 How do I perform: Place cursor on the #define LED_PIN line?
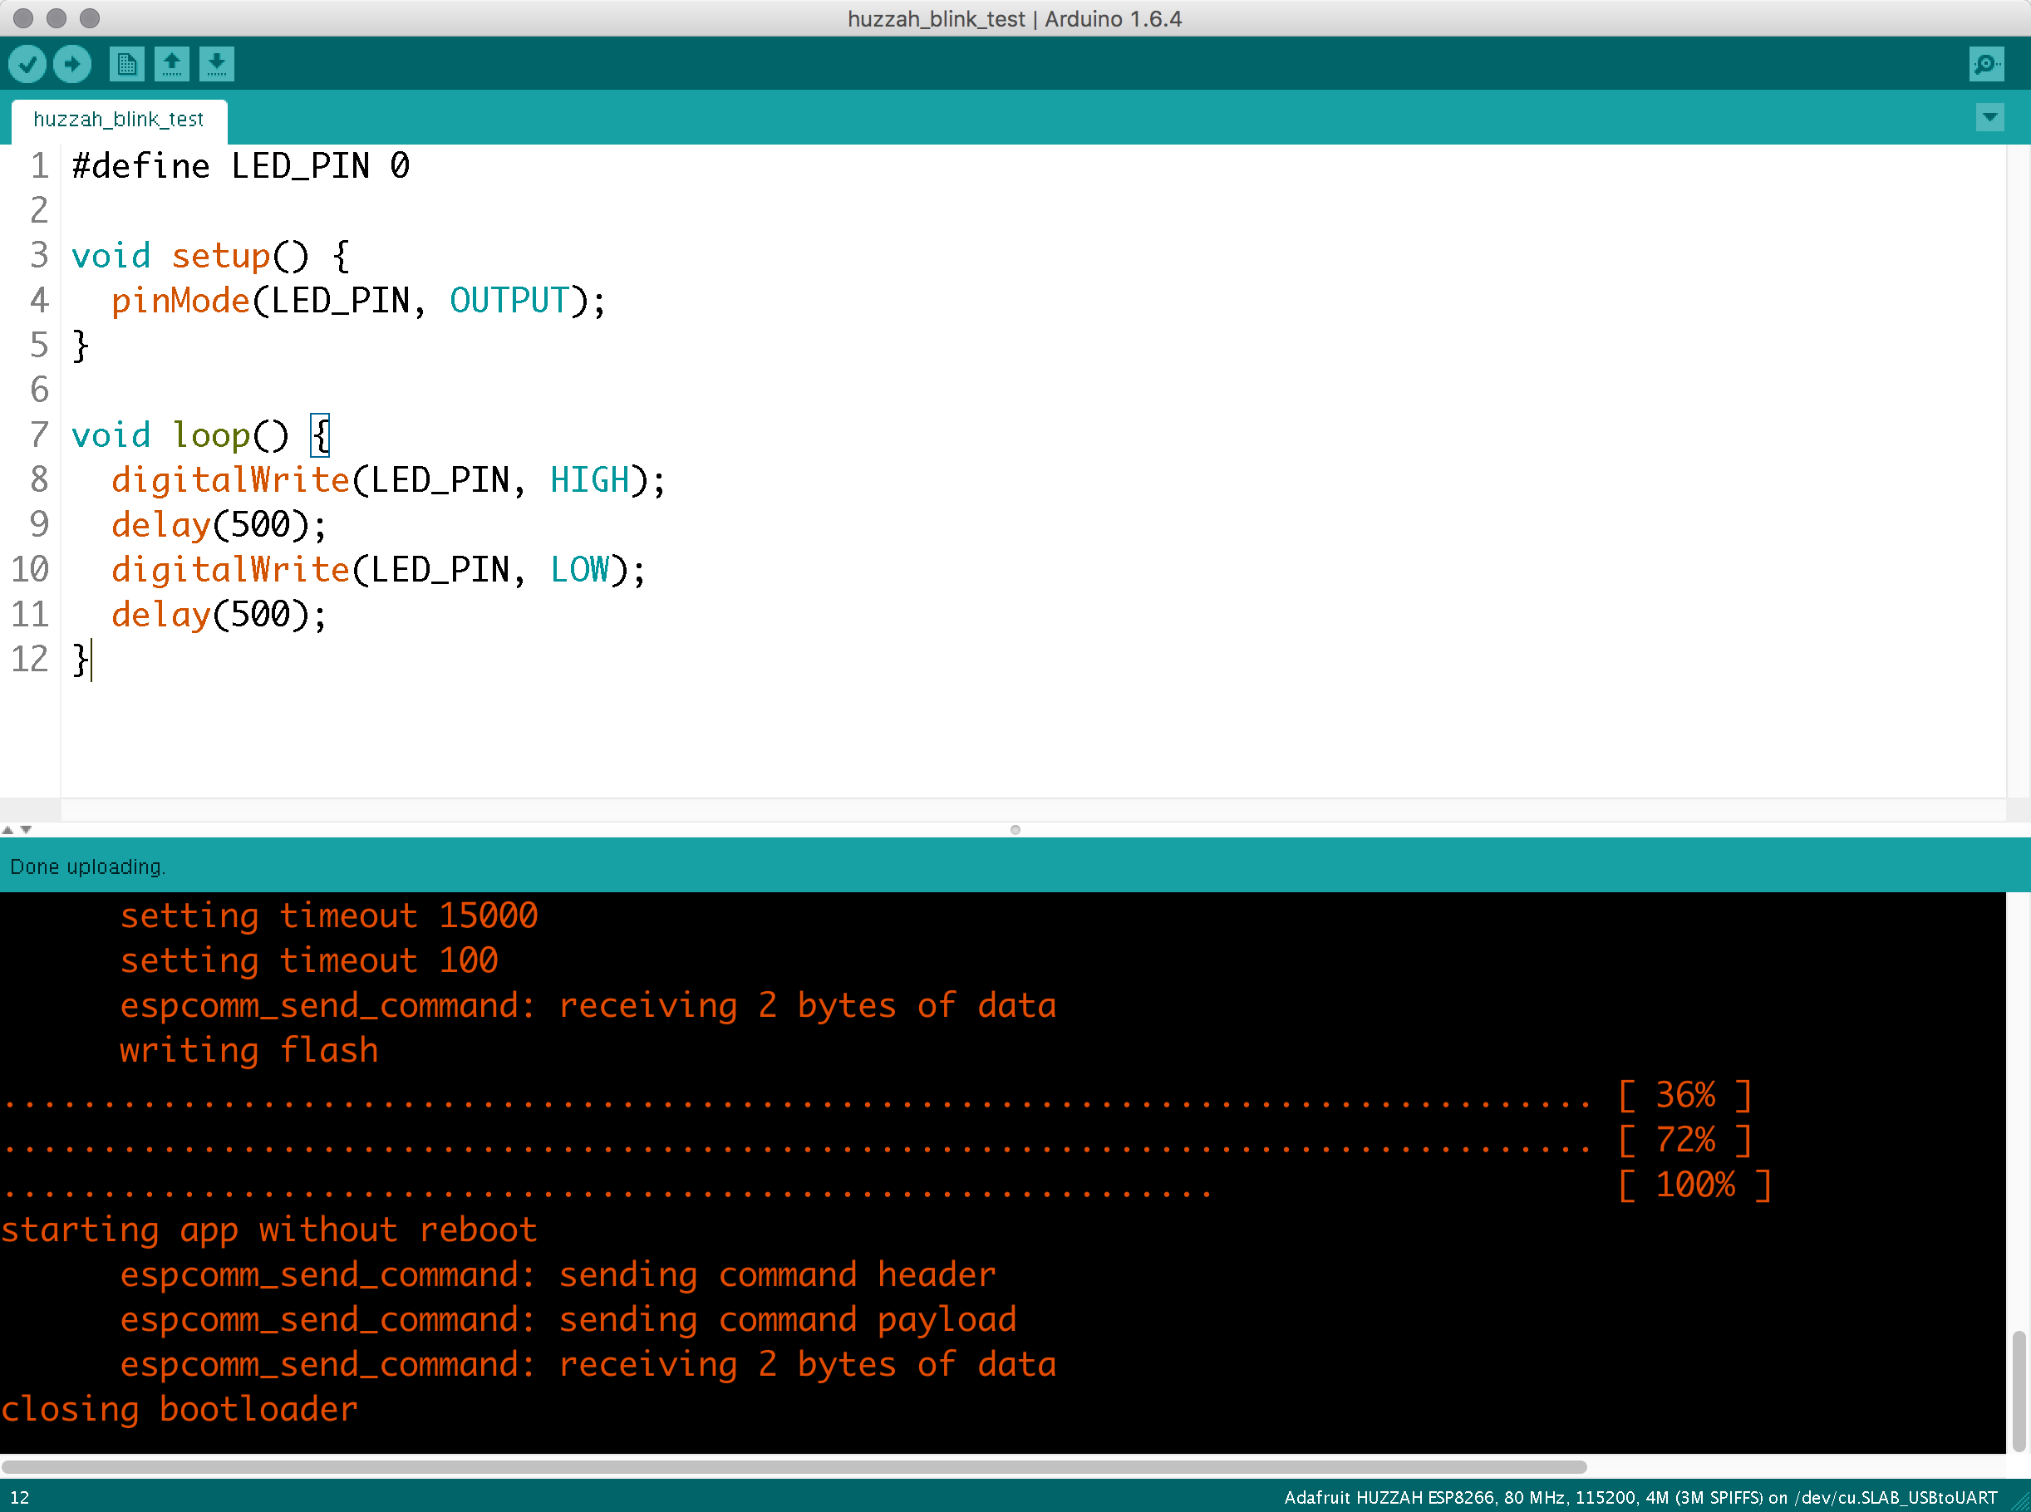click(x=241, y=167)
